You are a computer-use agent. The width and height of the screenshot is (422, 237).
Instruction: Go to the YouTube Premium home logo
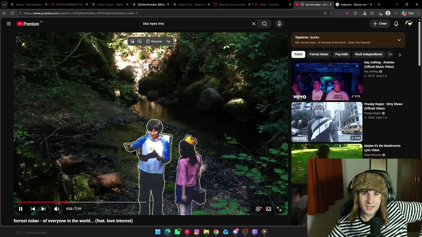click(x=28, y=24)
